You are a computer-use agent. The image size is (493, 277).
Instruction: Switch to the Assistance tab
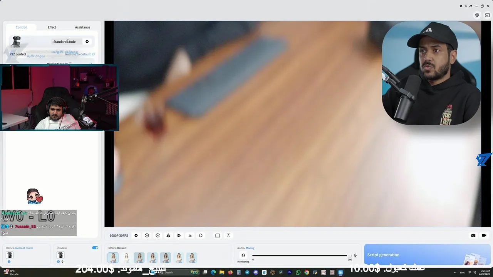[82, 27]
